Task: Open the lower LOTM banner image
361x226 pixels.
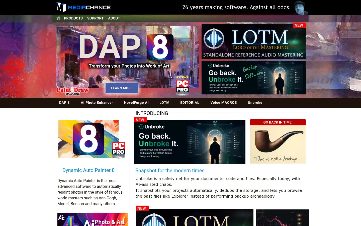Action: [x=195, y=217]
